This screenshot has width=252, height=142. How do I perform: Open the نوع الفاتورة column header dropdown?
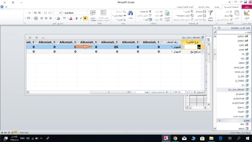[x=183, y=42]
